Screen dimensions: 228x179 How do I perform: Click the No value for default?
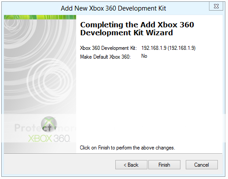pyautogui.click(x=144, y=56)
